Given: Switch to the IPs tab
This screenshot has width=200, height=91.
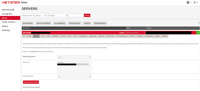Looking at the screenshot, I should [x=24, y=36].
